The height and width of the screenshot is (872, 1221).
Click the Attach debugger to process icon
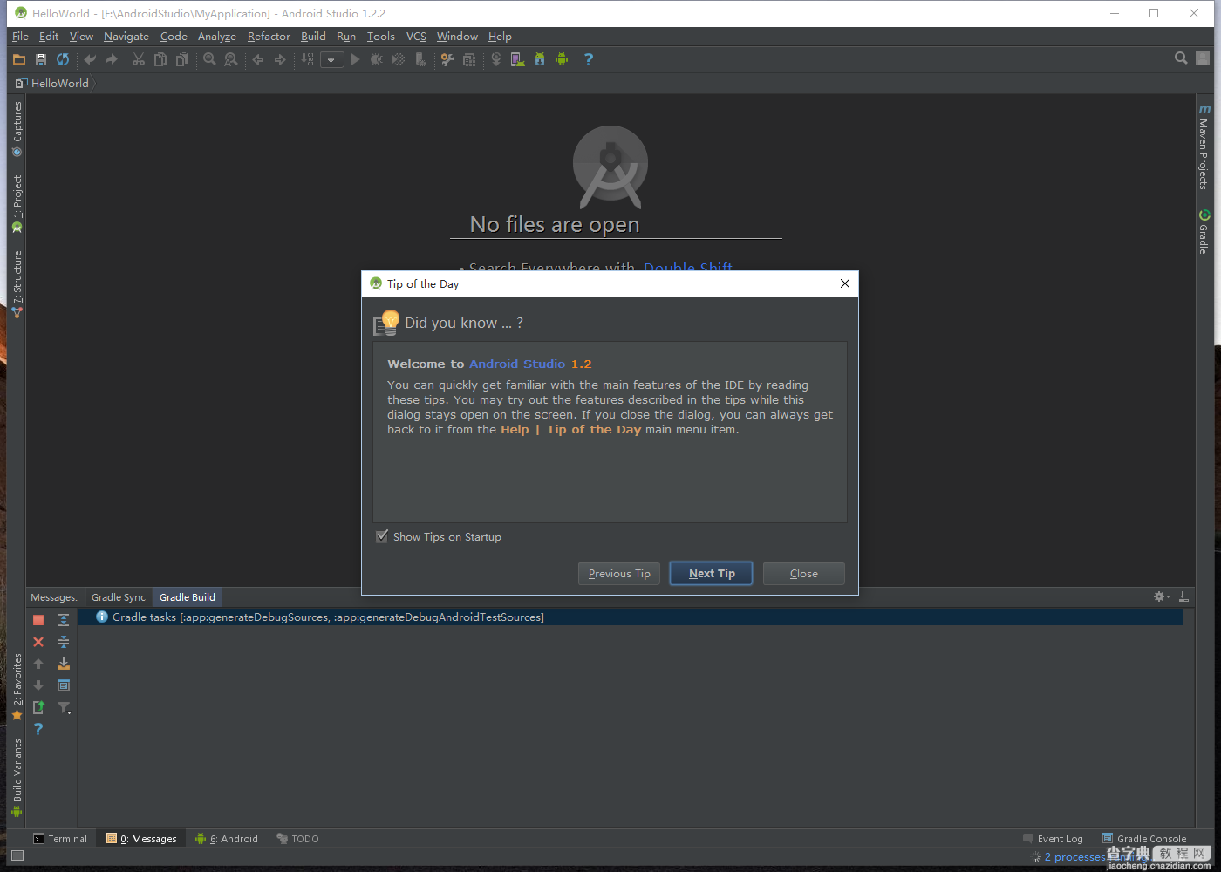click(420, 59)
